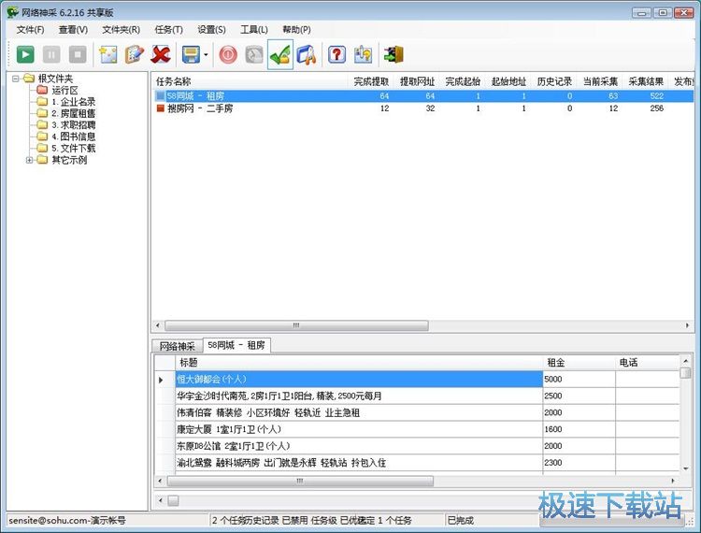Delete the task with the red X icon

click(x=161, y=55)
